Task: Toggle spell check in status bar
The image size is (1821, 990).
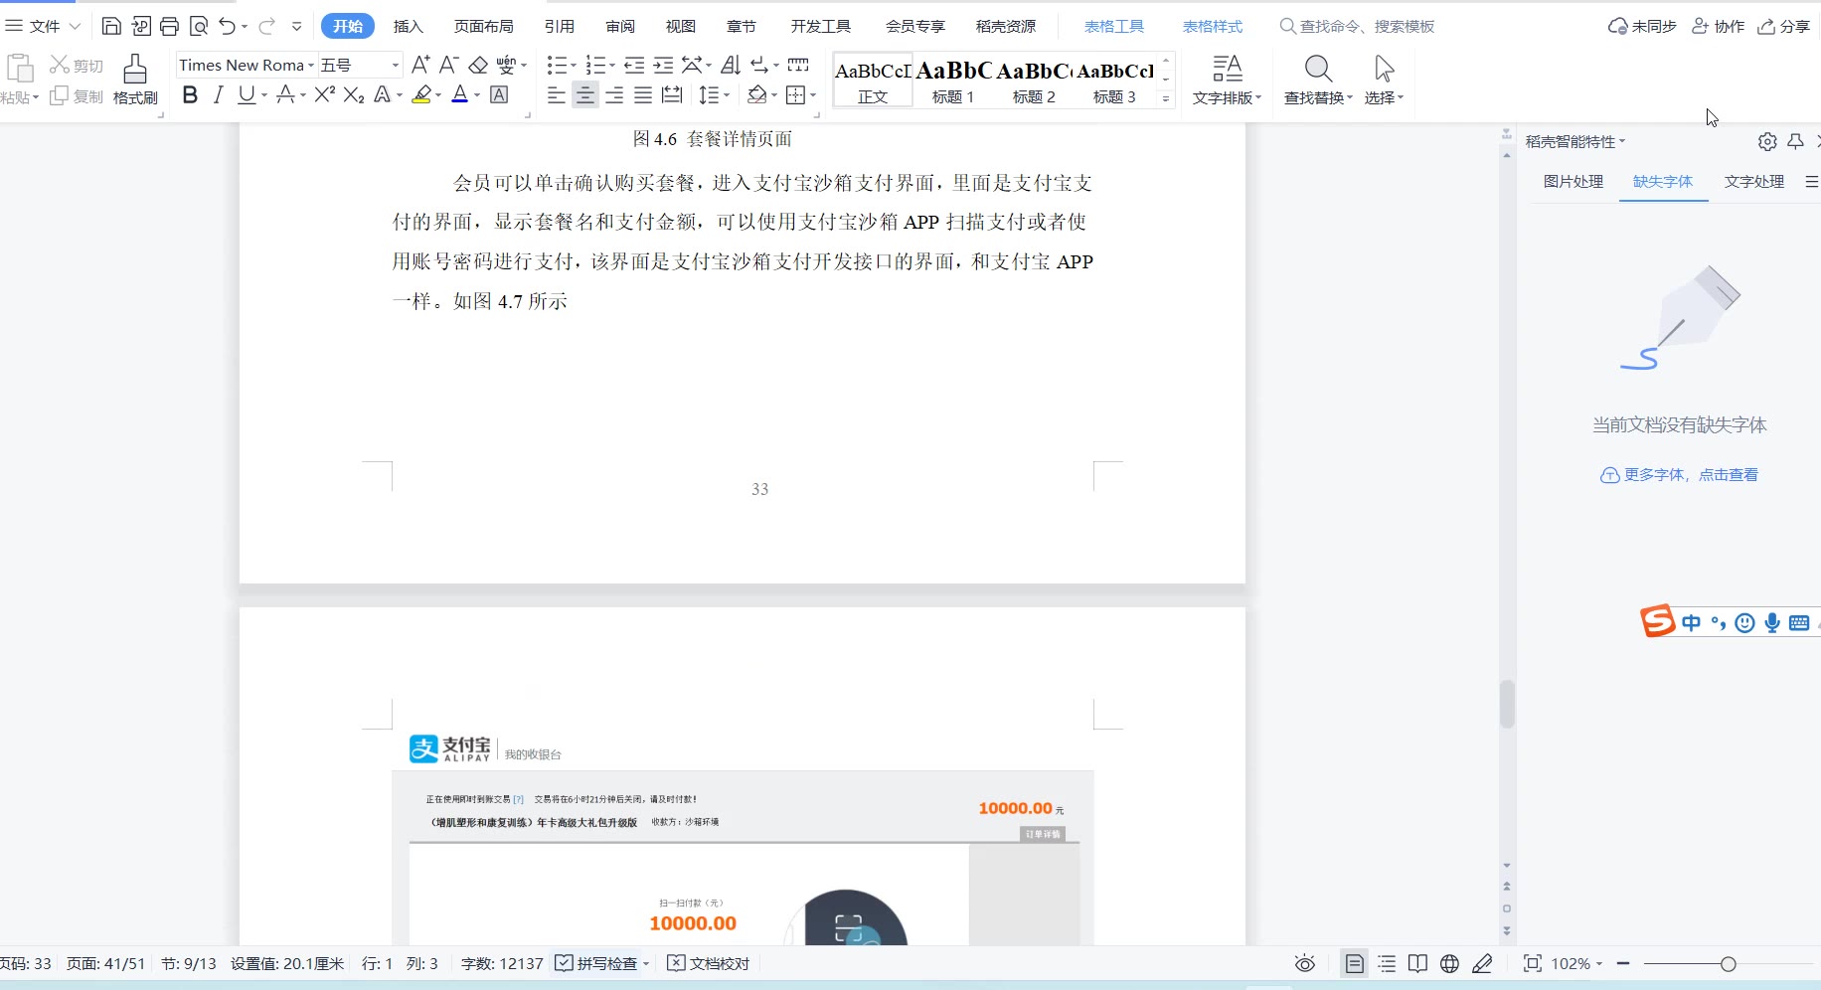Action: pos(596,964)
